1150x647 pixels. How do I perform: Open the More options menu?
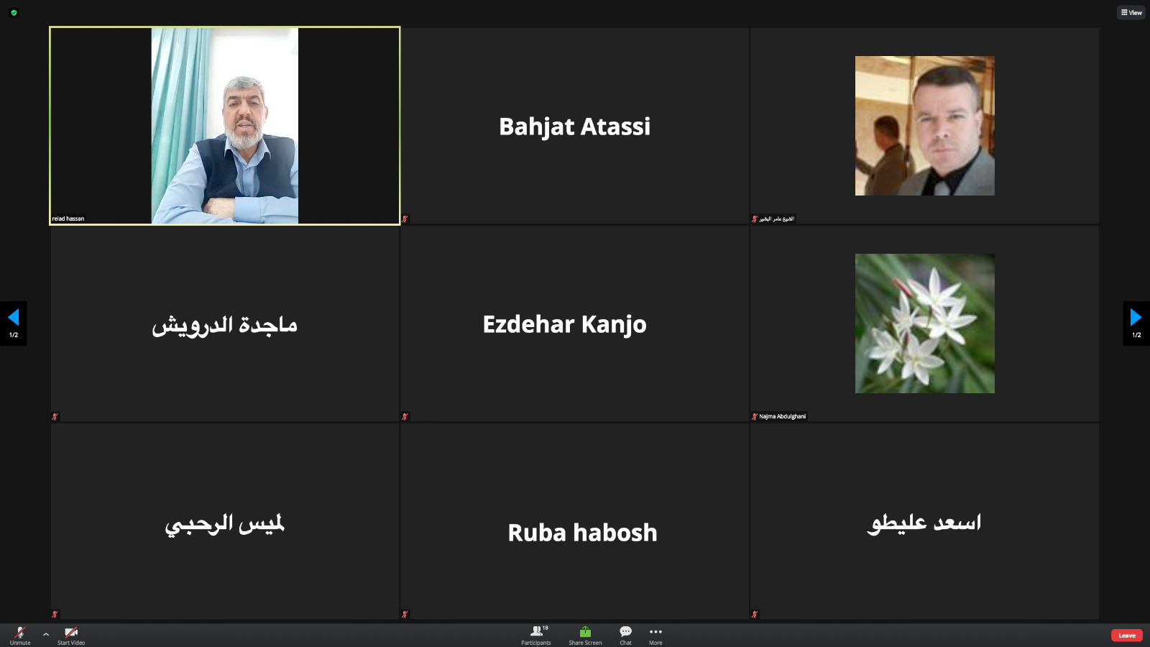point(655,635)
